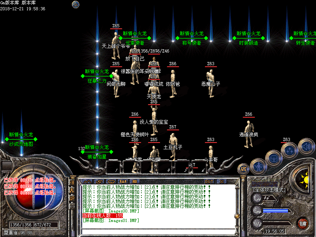Click the keyboard grid icon in chat toolbar

(135, 181)
